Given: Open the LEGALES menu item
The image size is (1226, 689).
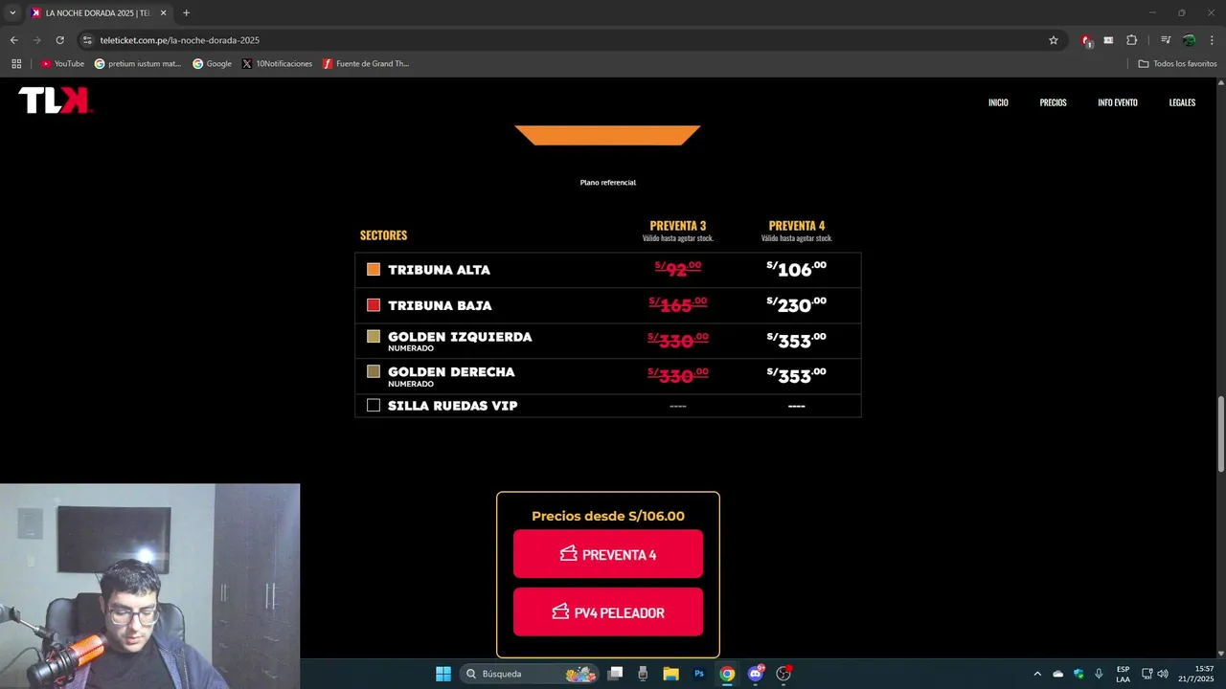Looking at the screenshot, I should pyautogui.click(x=1182, y=102).
